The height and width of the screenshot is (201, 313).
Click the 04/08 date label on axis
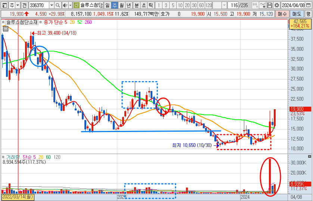[x=296, y=197]
